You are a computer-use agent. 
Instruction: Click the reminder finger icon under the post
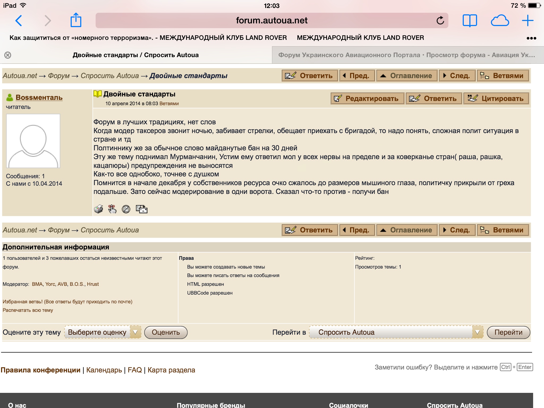[112, 209]
